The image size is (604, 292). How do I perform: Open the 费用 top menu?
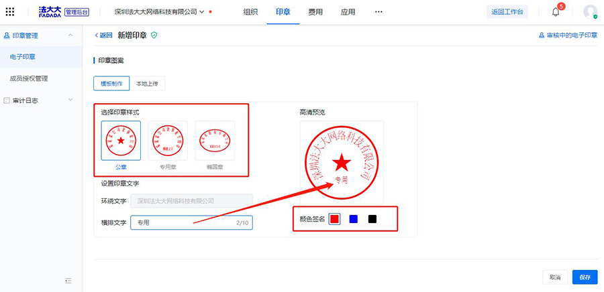[315, 12]
